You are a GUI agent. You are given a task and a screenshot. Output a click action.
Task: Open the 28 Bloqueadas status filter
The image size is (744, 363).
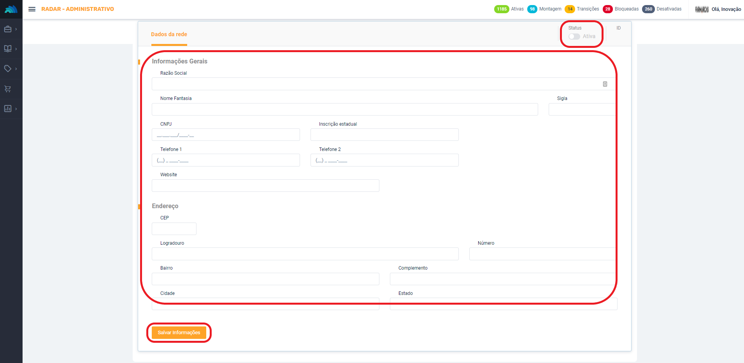pos(621,9)
